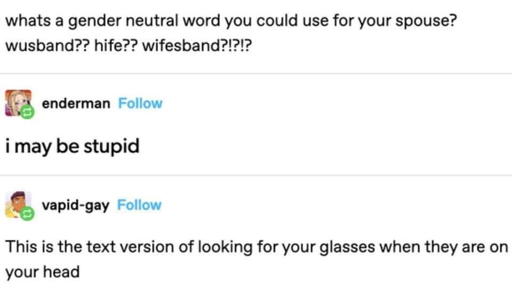Follow the enderman blog
The width and height of the screenshot is (512, 284).
pos(140,103)
